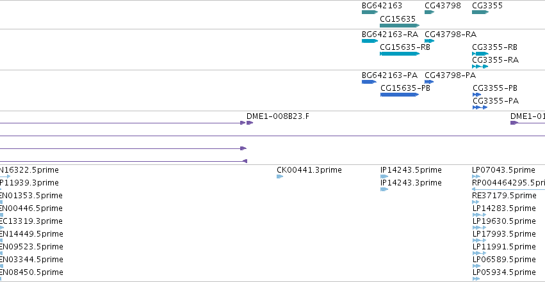Viewport: 545px width, 282px height.
Task: Open the EN08450.5prime EST label
Action: pos(31,272)
